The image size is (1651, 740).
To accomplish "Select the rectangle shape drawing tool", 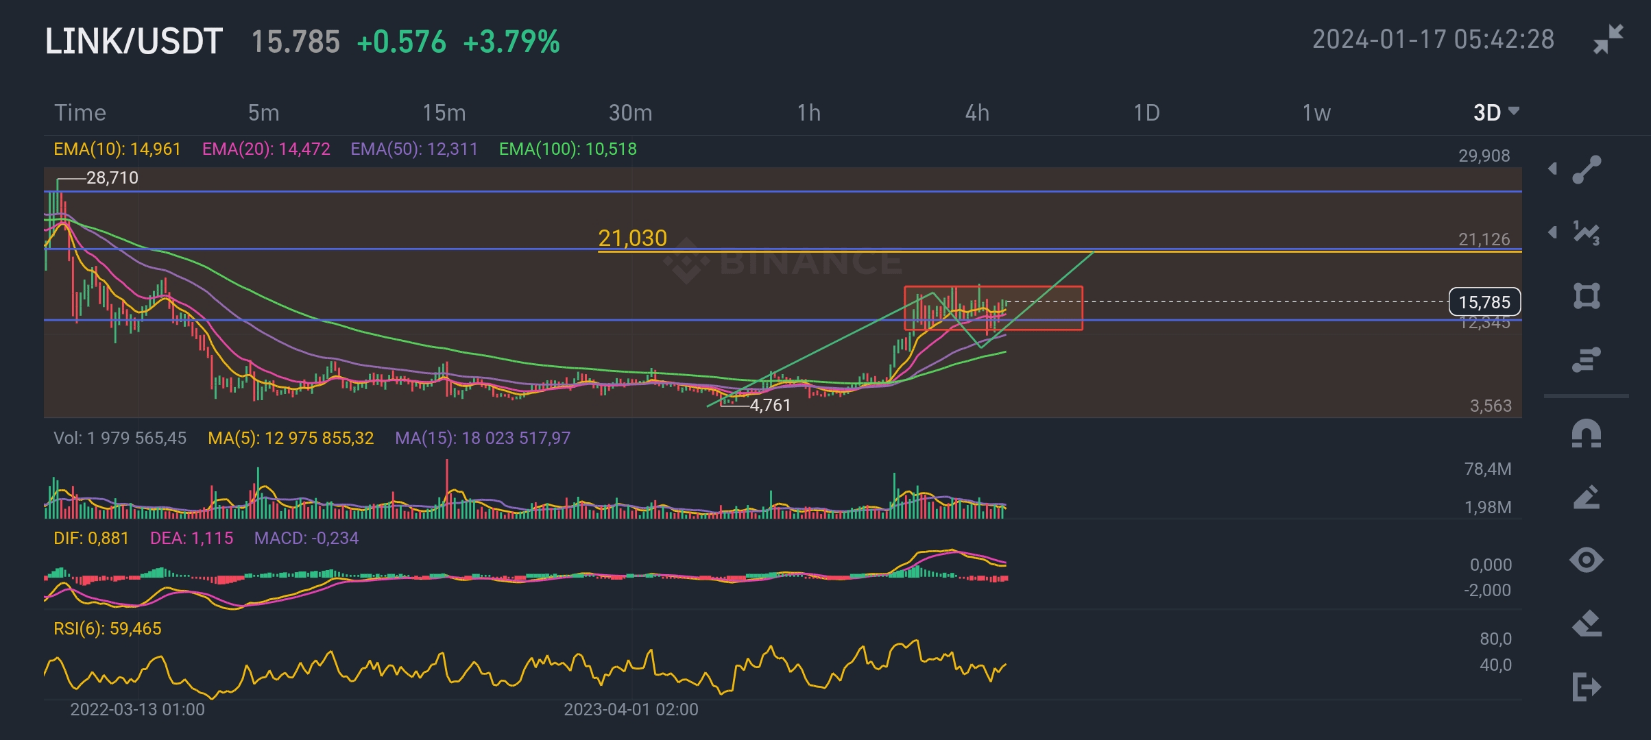I will point(1587,296).
